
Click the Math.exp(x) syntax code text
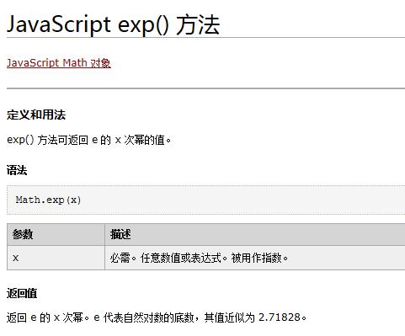(49, 200)
